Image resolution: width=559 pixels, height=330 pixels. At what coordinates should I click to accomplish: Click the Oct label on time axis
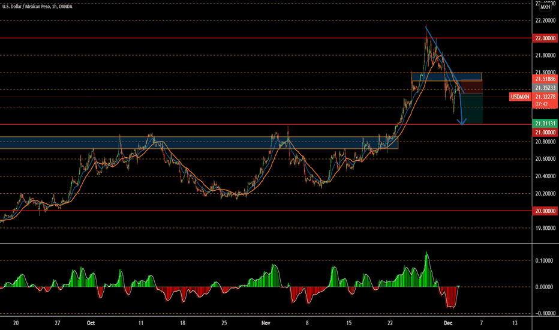[91, 323]
